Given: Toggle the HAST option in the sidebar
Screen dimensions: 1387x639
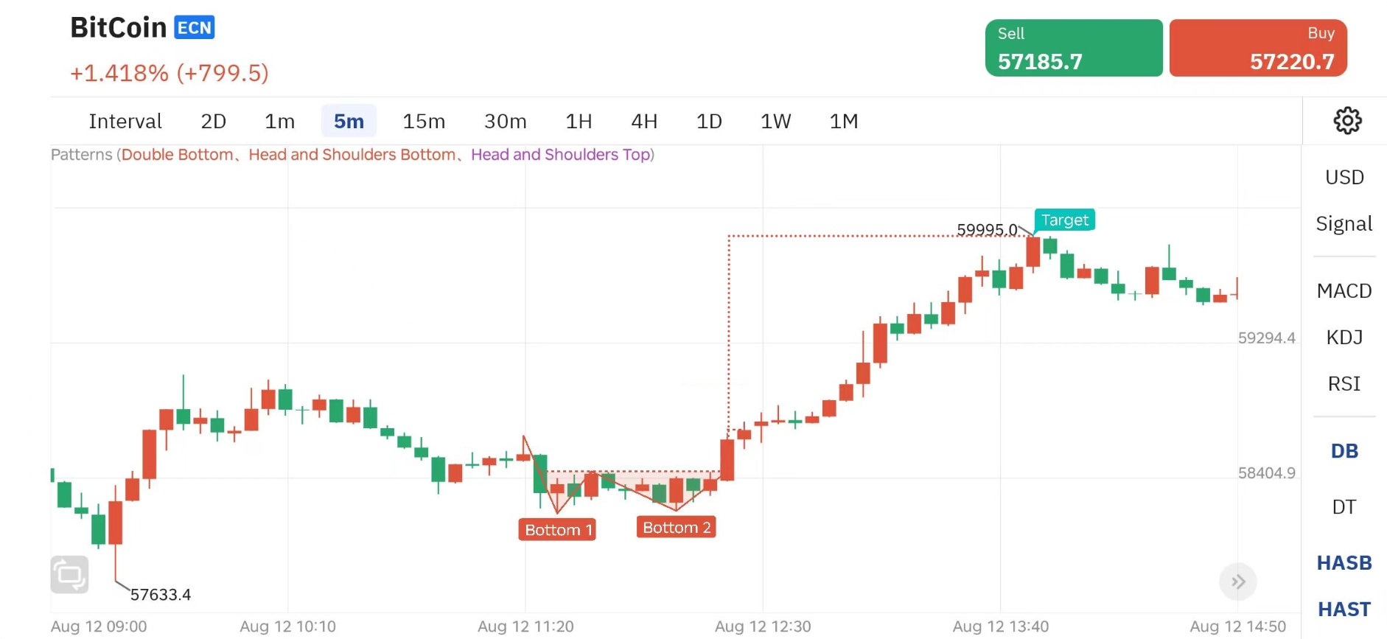Looking at the screenshot, I should 1344,609.
